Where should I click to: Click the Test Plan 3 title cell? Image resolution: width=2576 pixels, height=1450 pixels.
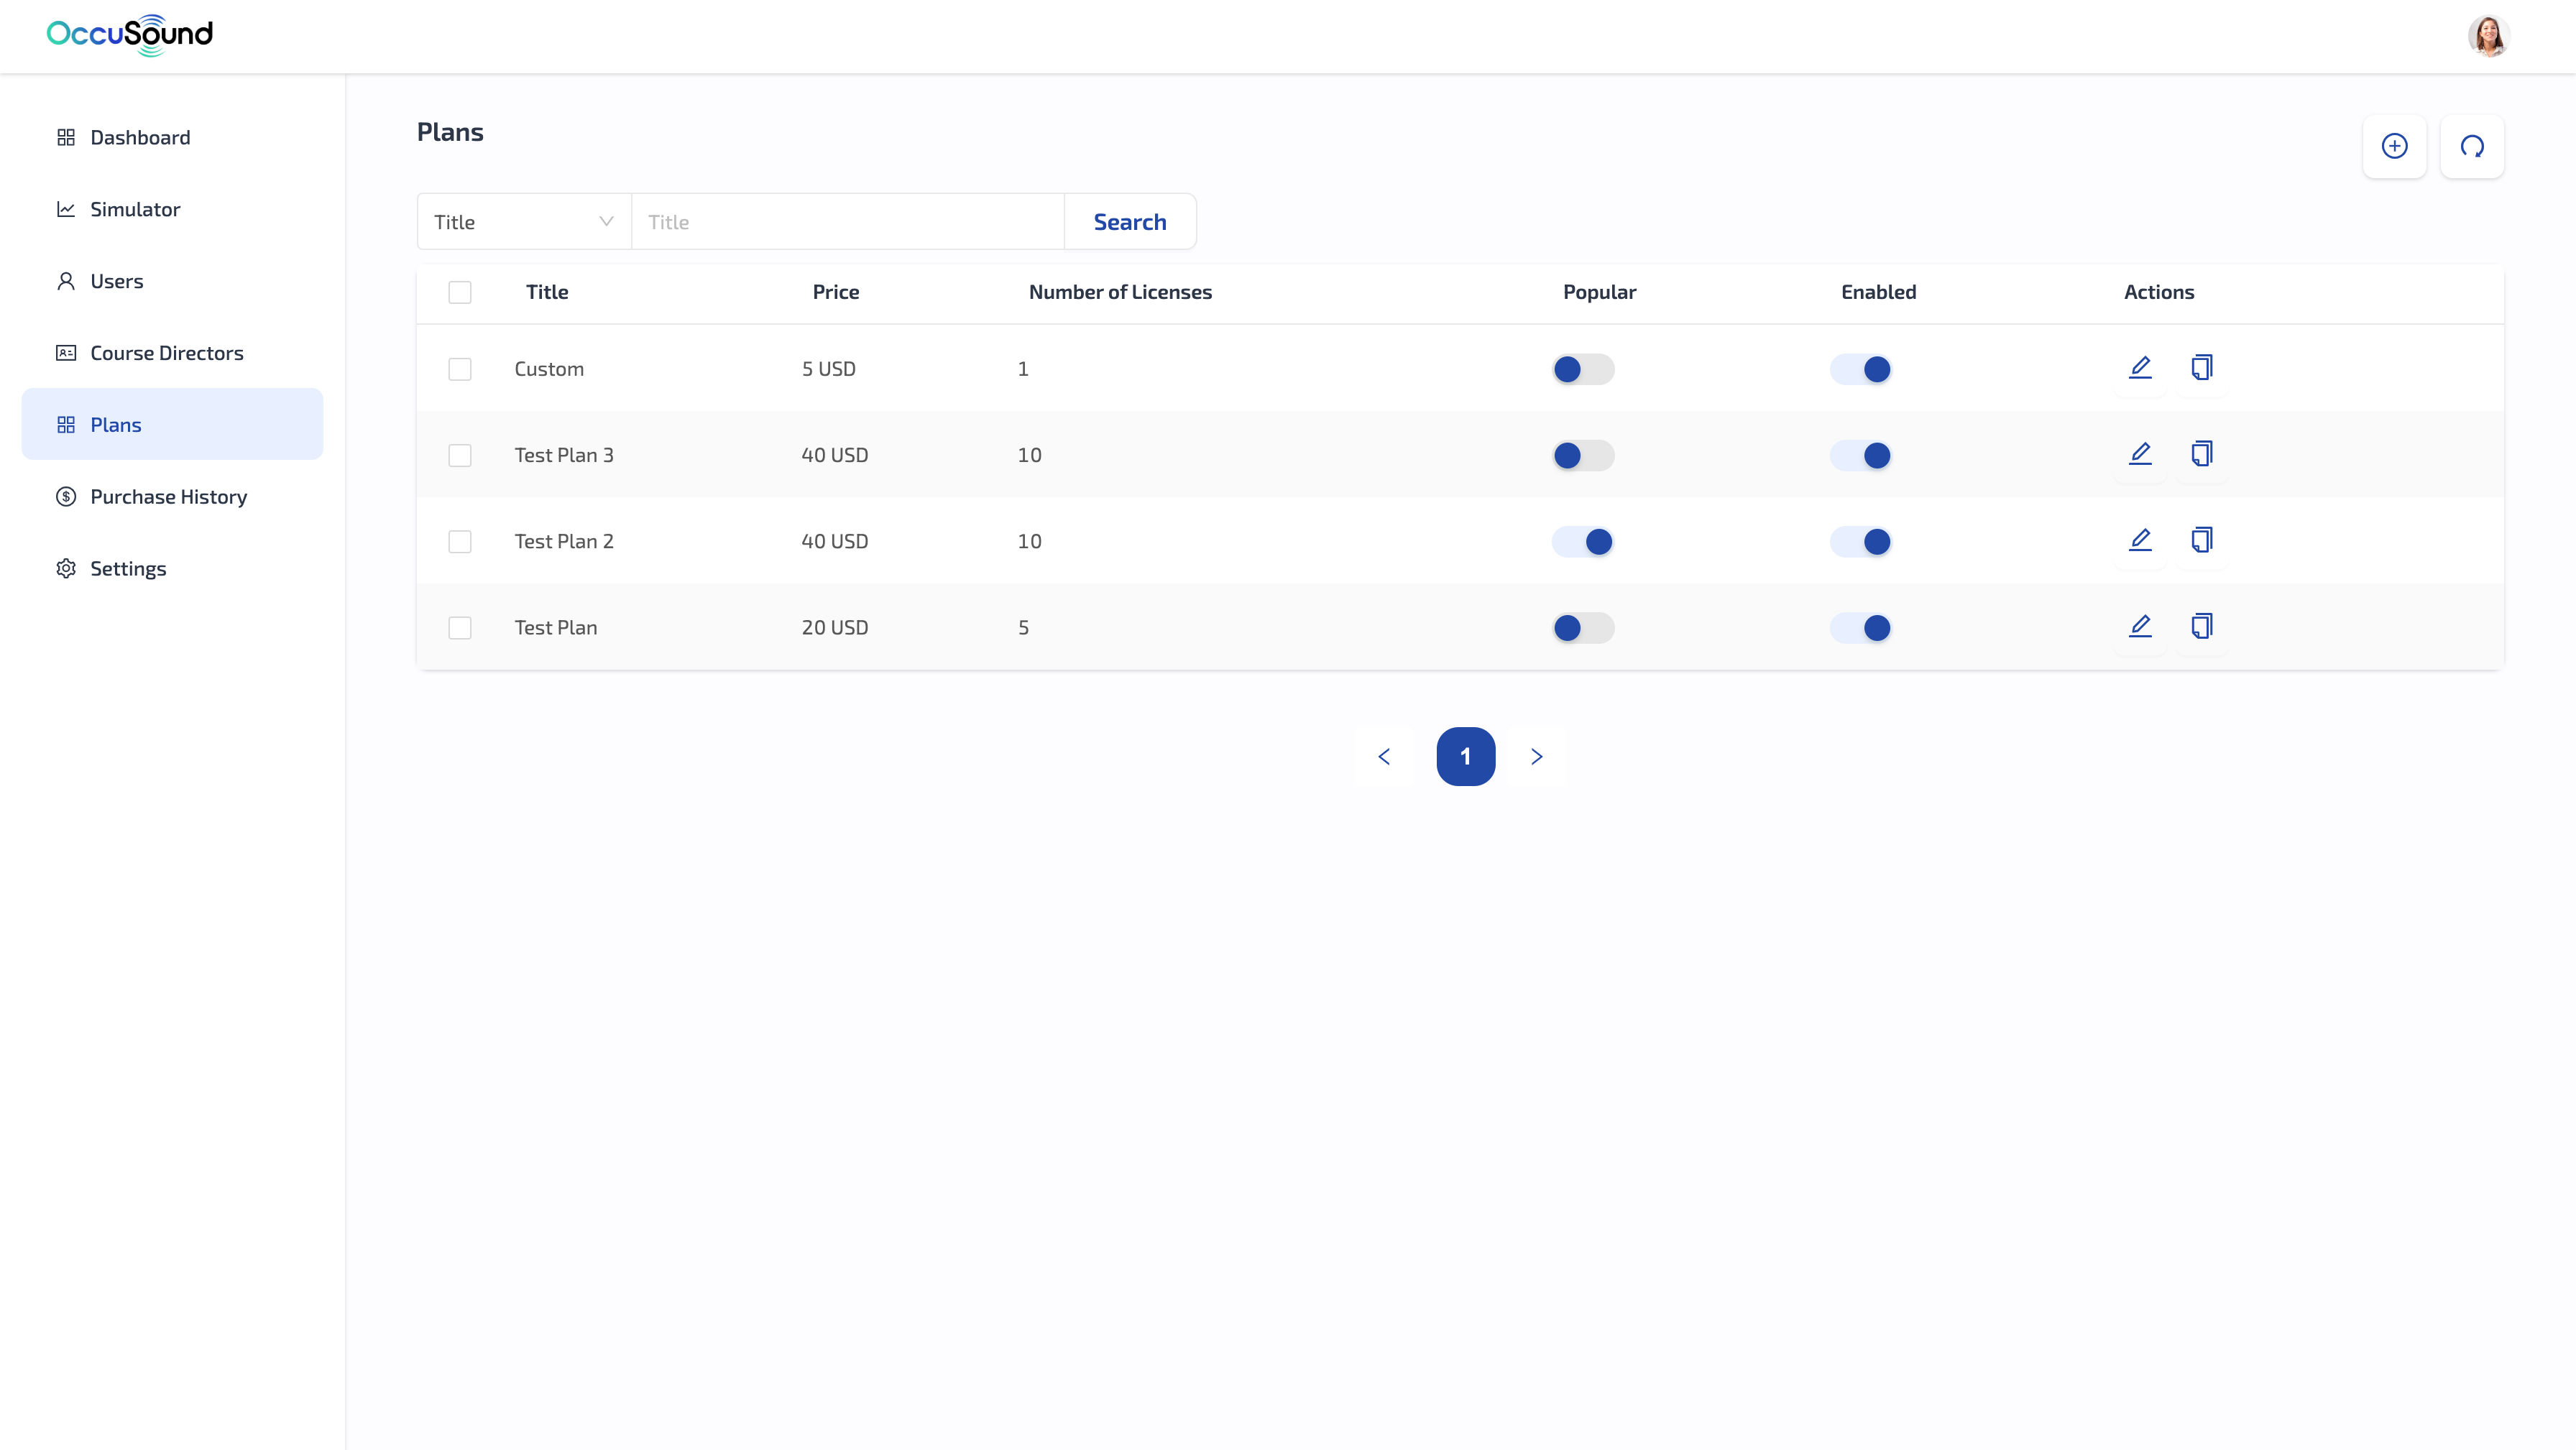coord(564,455)
